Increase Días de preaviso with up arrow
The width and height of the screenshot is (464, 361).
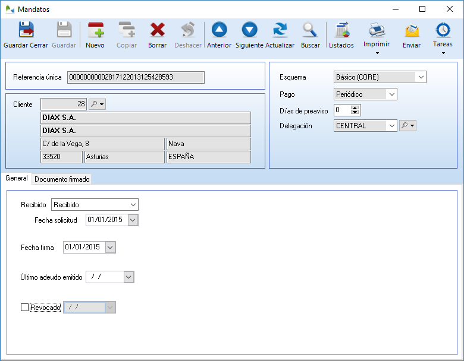click(x=355, y=107)
